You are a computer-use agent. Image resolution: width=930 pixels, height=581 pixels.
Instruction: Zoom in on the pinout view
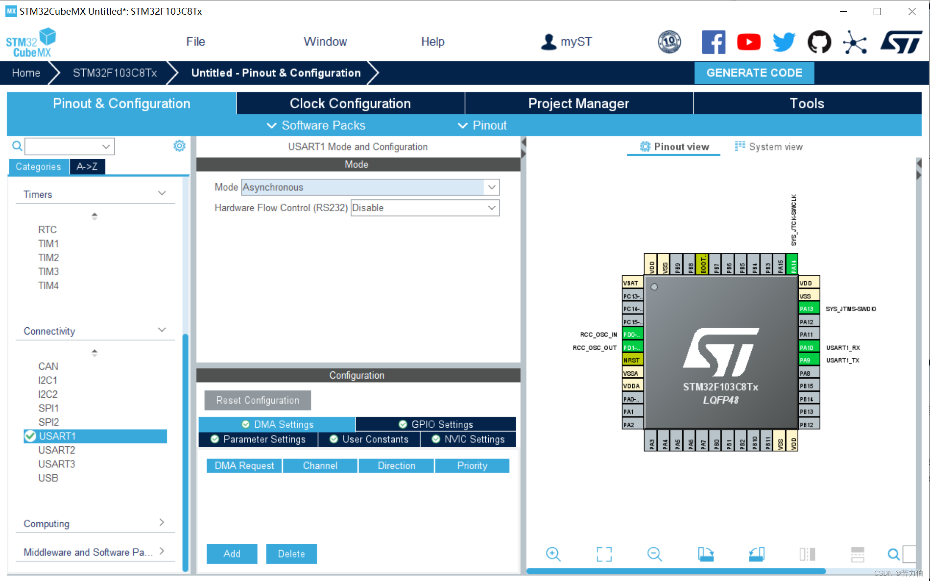pos(553,554)
